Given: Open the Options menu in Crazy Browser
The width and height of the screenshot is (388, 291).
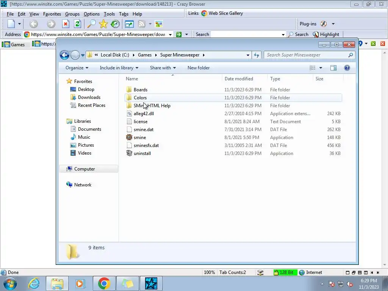Looking at the screenshot, I should tap(92, 14).
